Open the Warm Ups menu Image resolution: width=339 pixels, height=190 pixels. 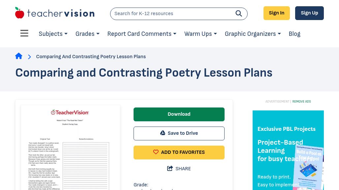[200, 34]
